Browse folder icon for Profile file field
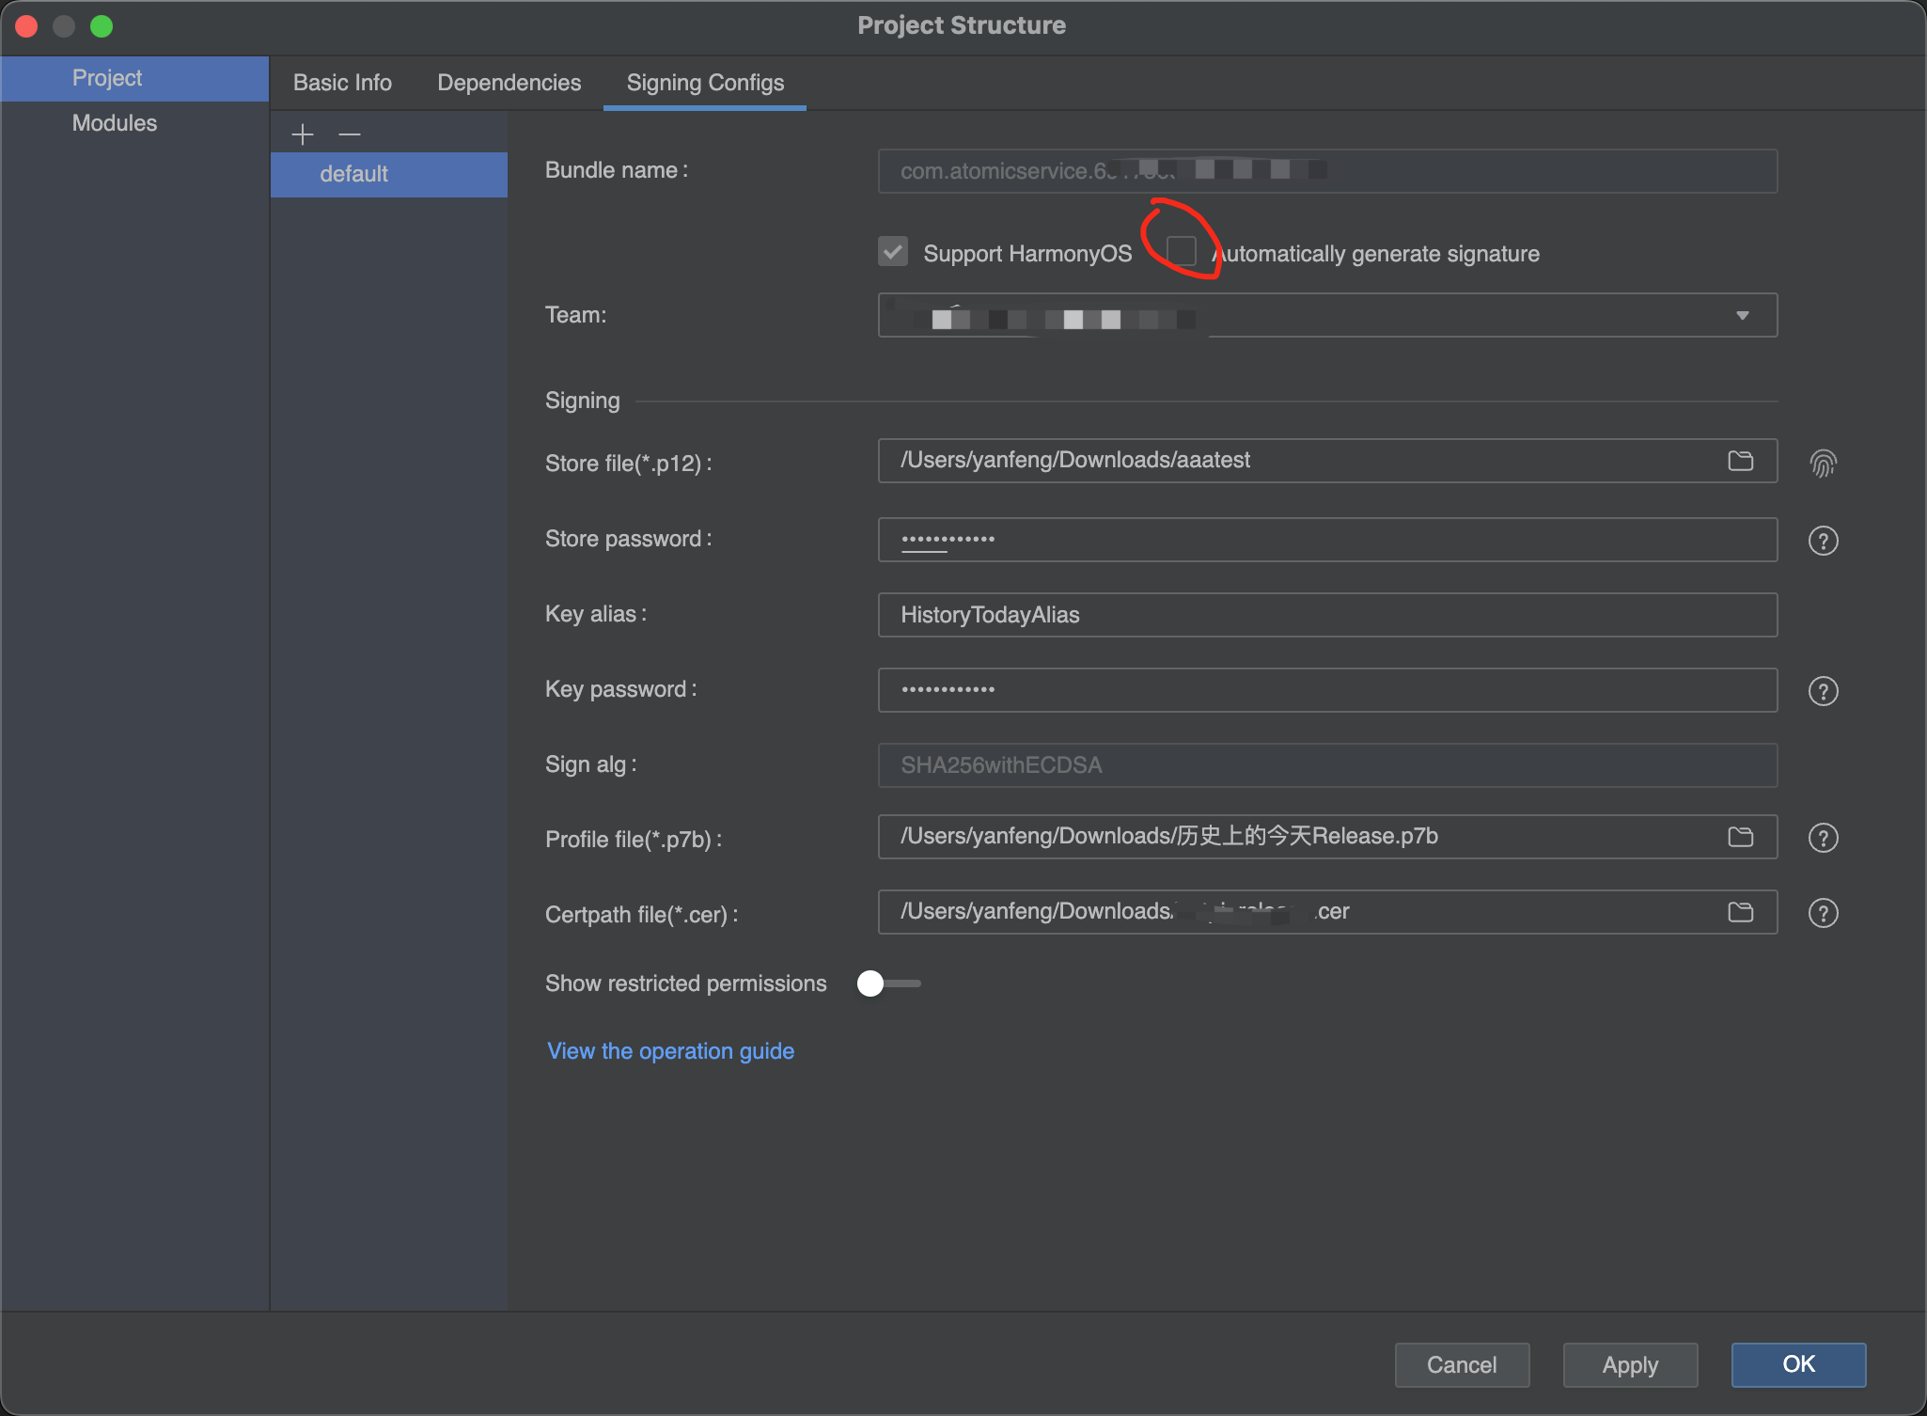 click(1740, 837)
